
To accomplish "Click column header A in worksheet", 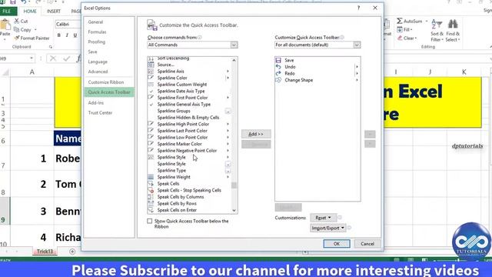I will (32, 72).
